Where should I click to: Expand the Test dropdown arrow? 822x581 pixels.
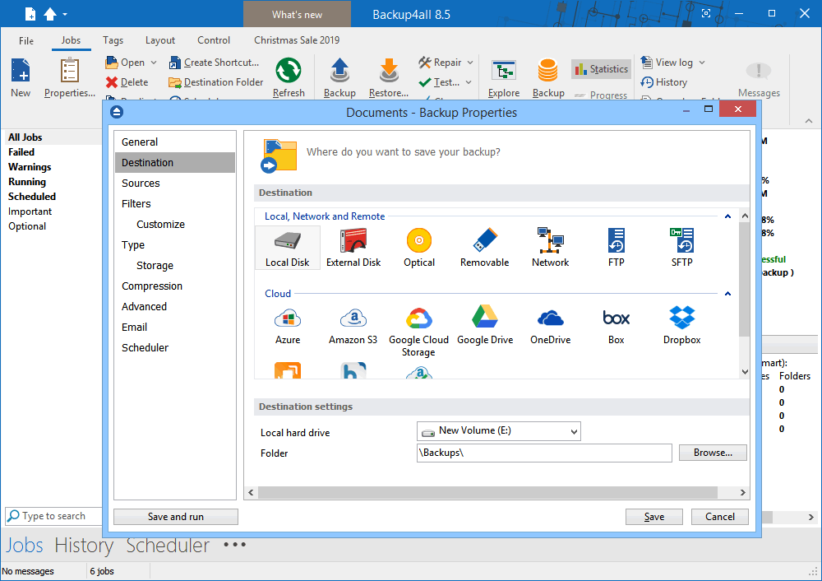click(469, 82)
